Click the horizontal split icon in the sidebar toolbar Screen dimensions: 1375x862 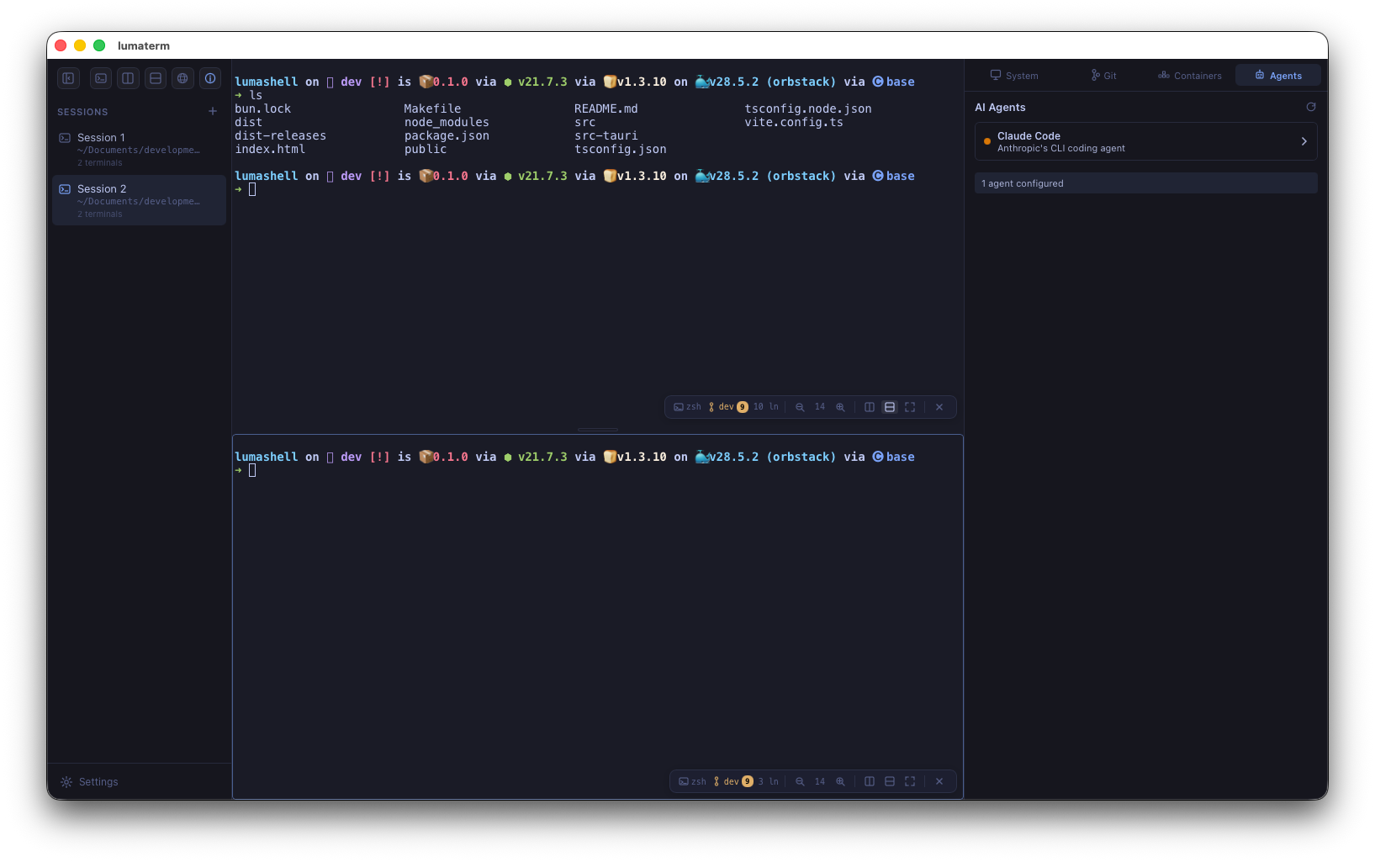pyautogui.click(x=156, y=78)
